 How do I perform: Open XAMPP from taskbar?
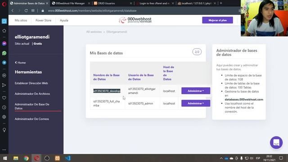pos(57,158)
